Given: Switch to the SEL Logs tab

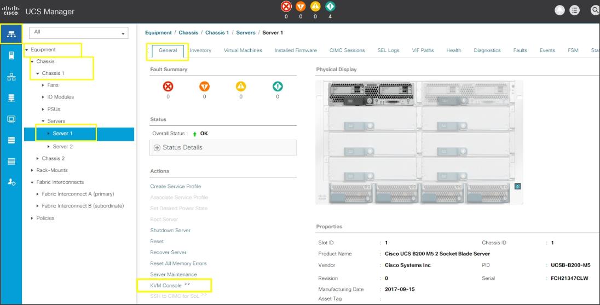Looking at the screenshot, I should tap(388, 50).
